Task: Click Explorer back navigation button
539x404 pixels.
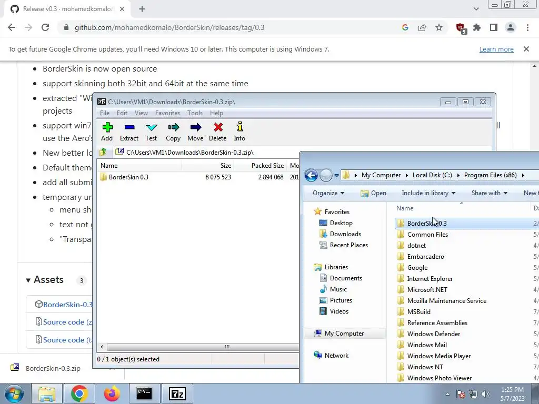Action: coord(311,176)
